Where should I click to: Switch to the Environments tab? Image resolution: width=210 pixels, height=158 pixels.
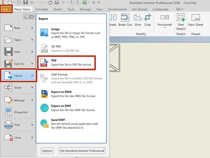click(117, 9)
